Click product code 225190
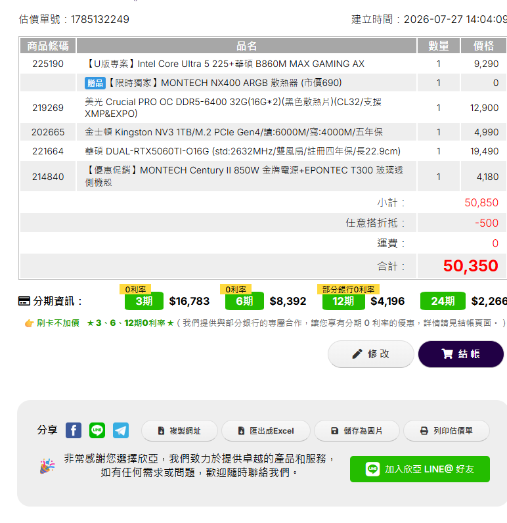 pos(48,64)
